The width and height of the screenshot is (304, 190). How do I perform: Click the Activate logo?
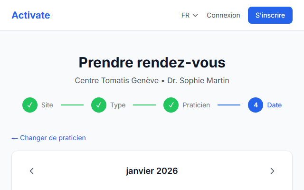pos(31,15)
